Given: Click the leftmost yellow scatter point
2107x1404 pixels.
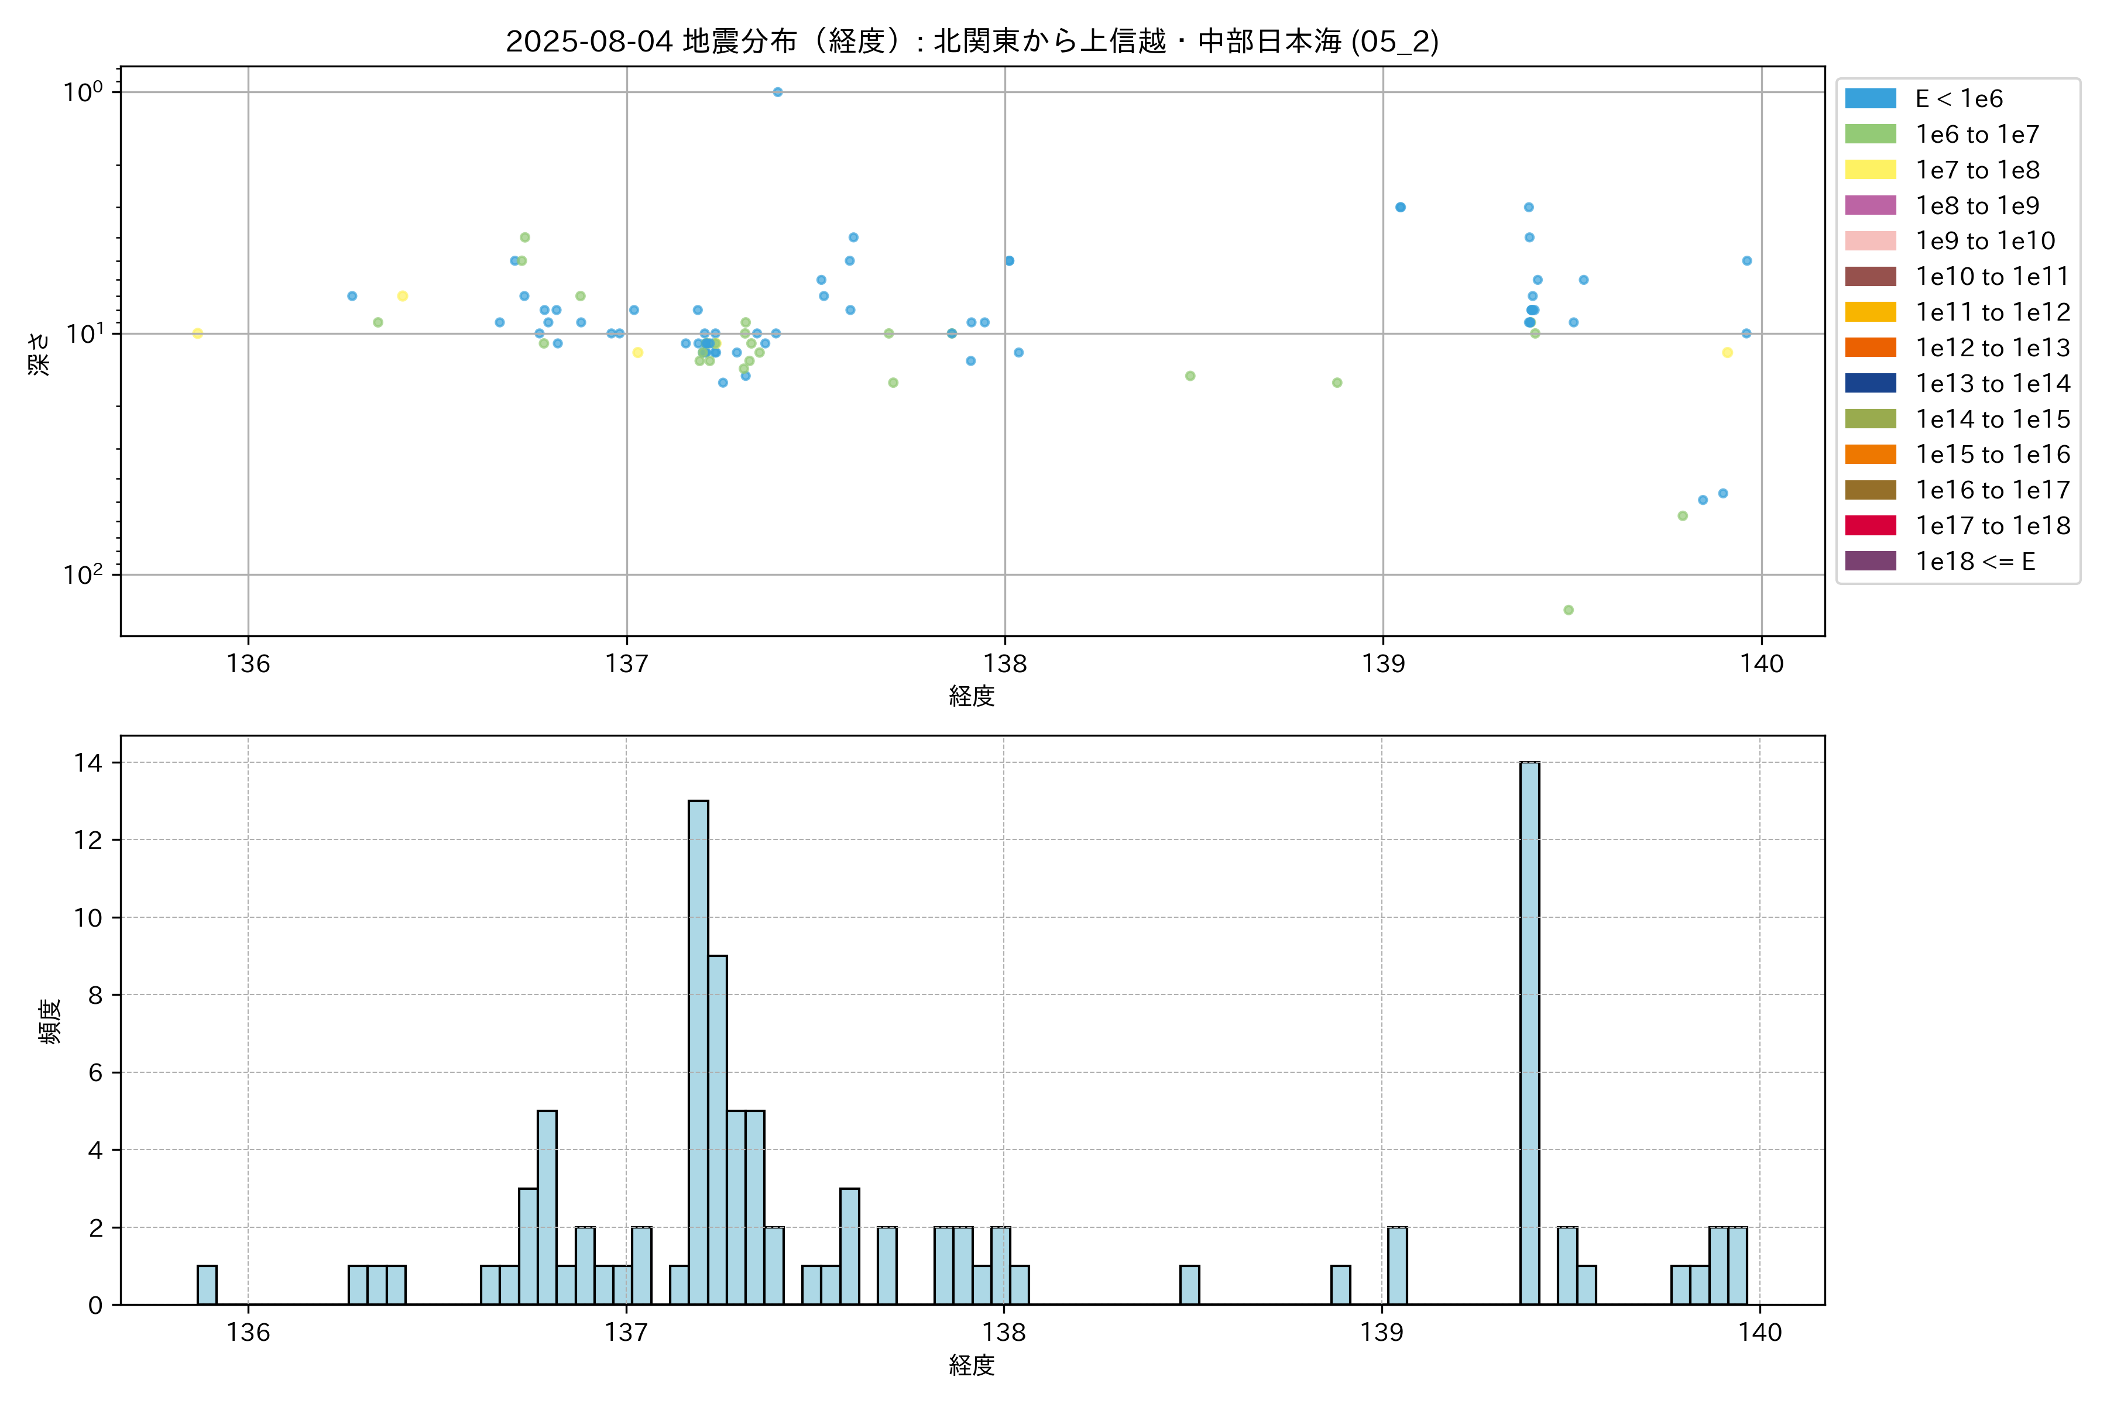Looking at the screenshot, I should coord(198,333).
